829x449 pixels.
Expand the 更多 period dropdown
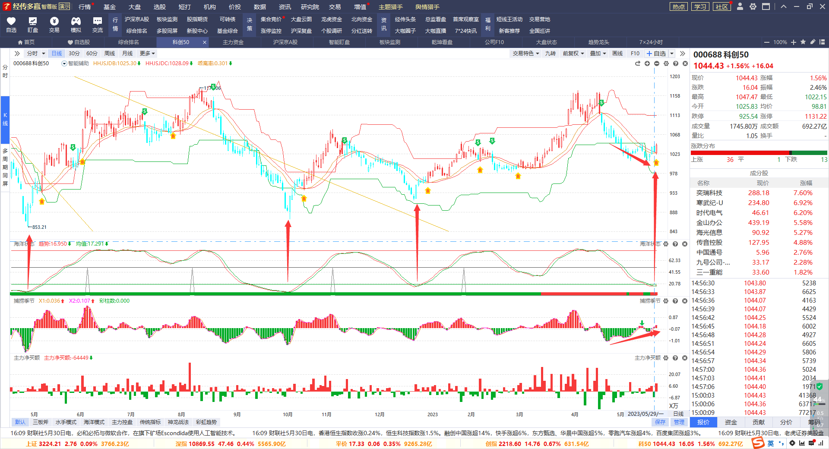[x=147, y=54]
